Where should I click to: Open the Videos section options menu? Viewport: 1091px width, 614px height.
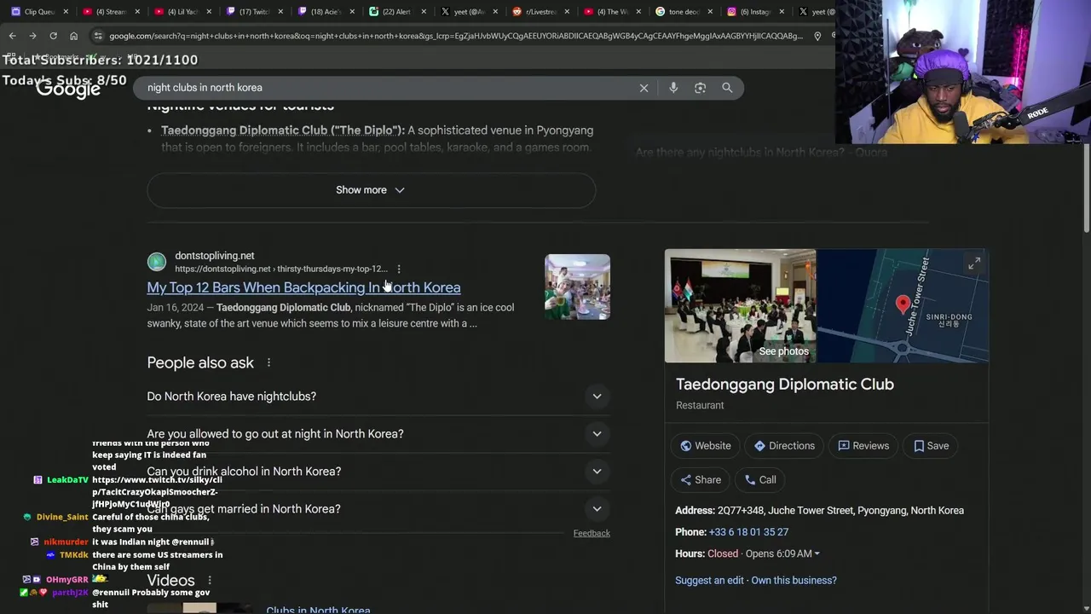[x=210, y=580]
